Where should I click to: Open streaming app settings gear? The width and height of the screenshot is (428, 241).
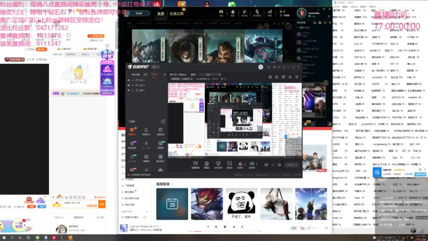279,165
